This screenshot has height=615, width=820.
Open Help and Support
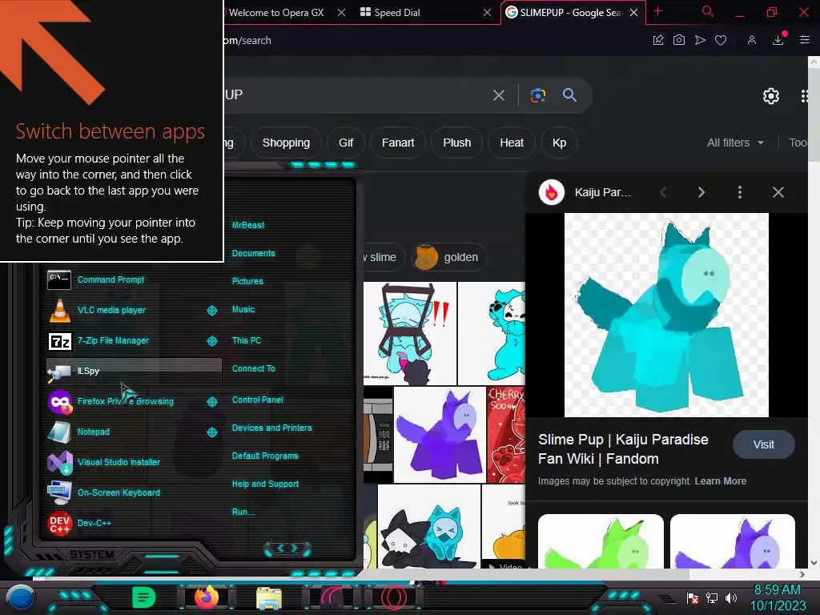tap(265, 484)
